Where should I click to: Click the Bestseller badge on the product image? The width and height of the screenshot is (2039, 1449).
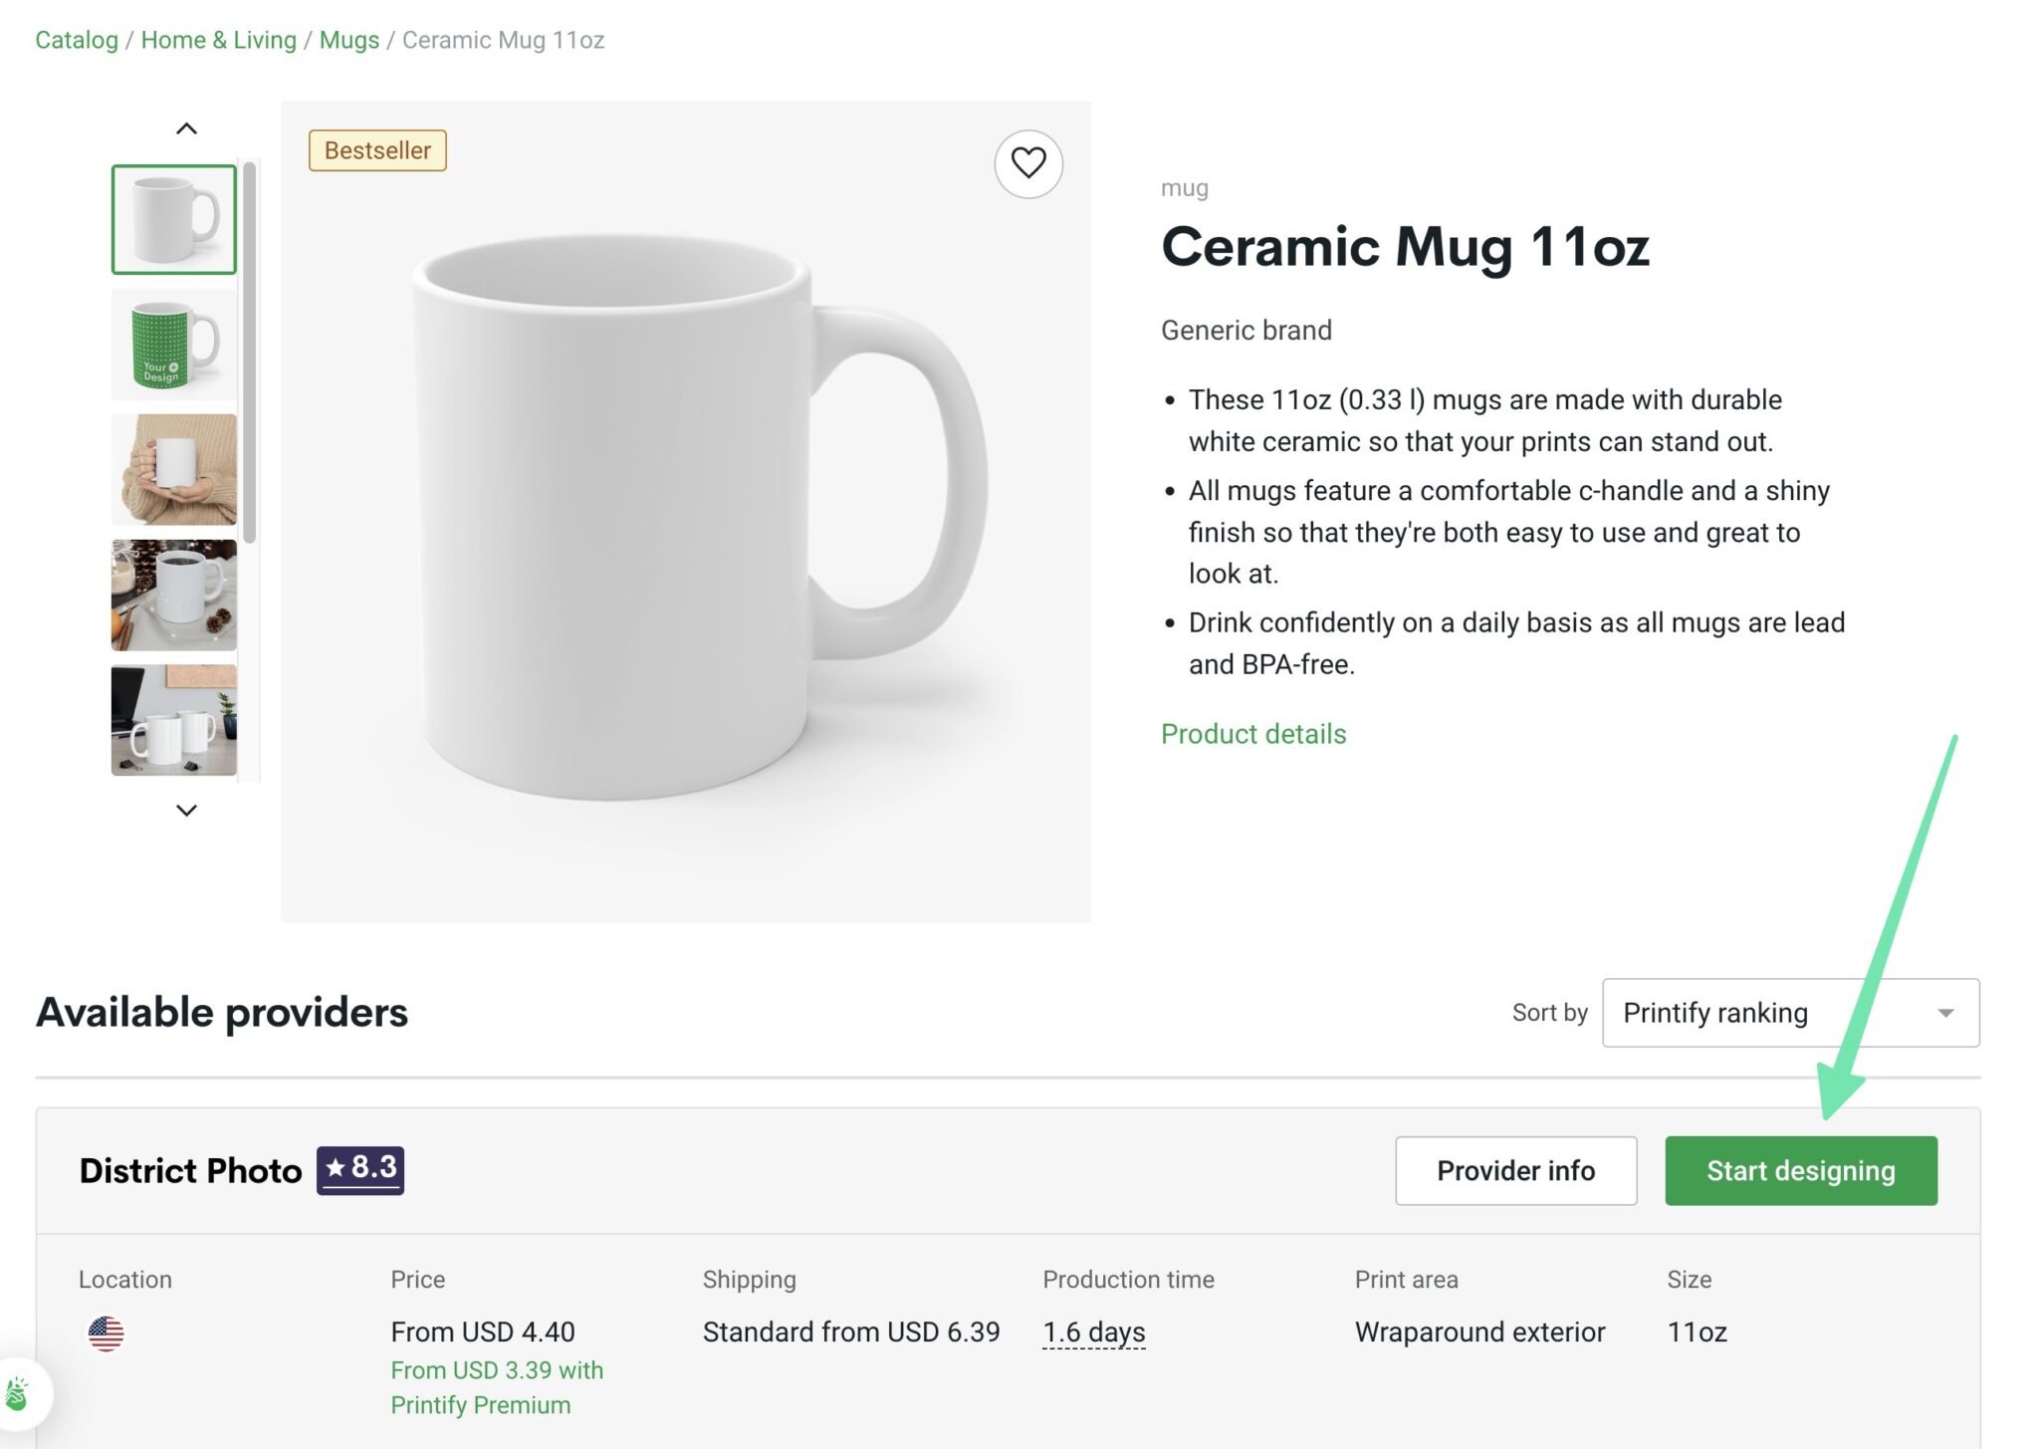click(x=377, y=150)
